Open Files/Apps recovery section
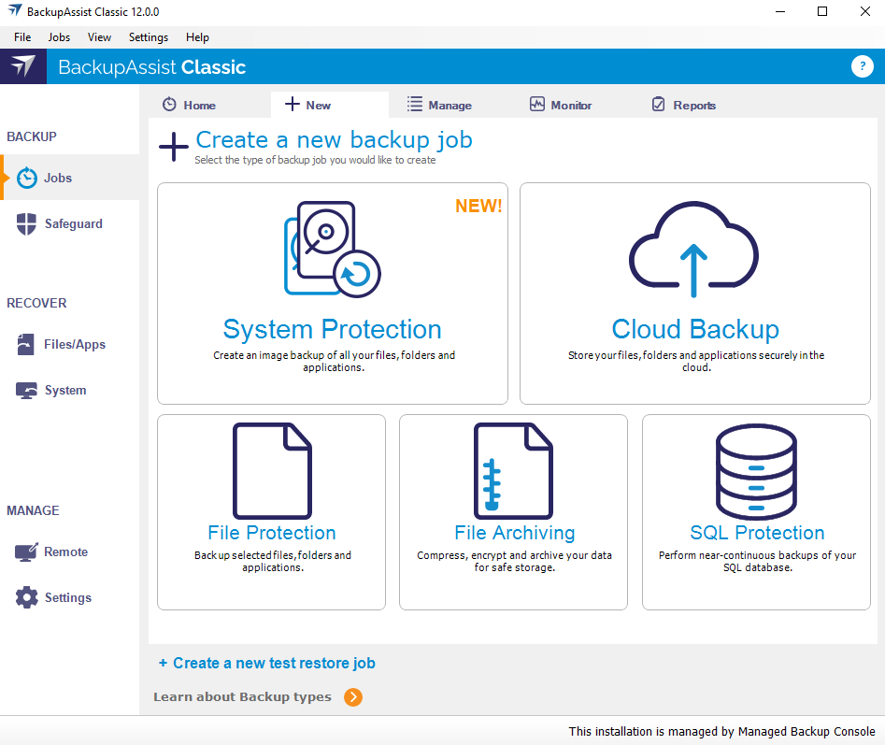The width and height of the screenshot is (885, 745). 70,344
